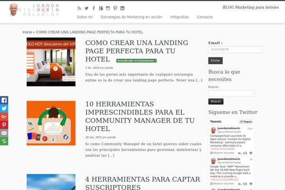Image resolution: width=285 pixels, height=190 pixels.
Task: Open the Infografías menu item
Action: tap(180, 17)
